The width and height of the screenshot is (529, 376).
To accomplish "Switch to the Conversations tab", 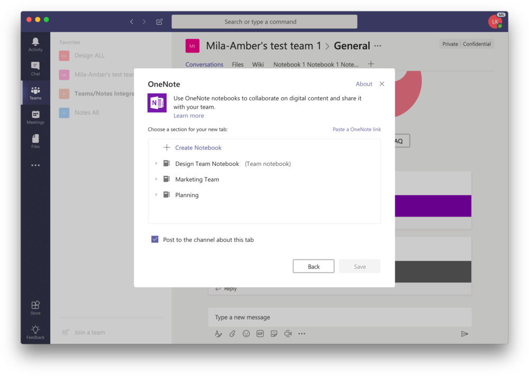I will [204, 64].
